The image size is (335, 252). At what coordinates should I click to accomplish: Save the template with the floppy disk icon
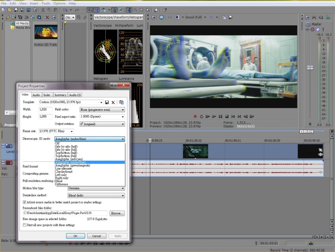(107, 102)
